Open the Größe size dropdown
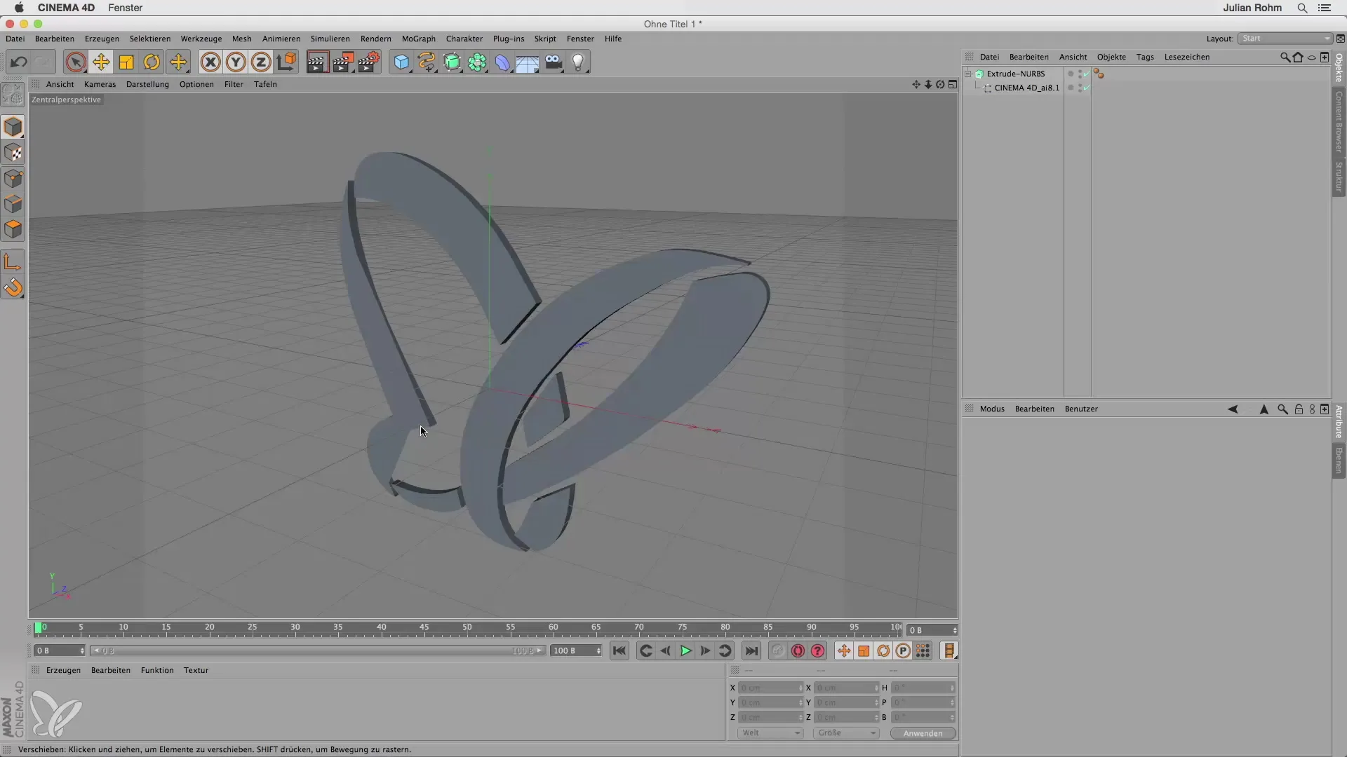This screenshot has width=1347, height=757. point(846,733)
